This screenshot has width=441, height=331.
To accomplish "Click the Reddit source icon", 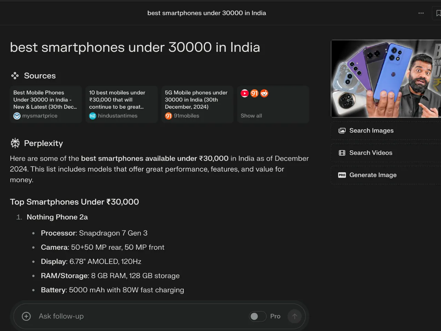I will [264, 93].
